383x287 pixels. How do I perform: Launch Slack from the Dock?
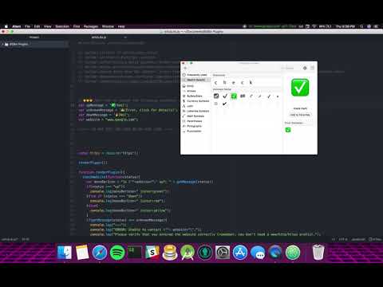click(x=152, y=253)
